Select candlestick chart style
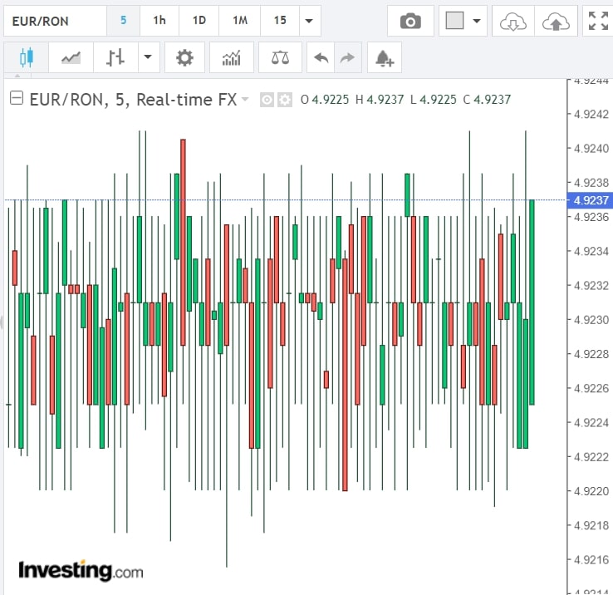The width and height of the screenshot is (613, 595). [x=26, y=58]
